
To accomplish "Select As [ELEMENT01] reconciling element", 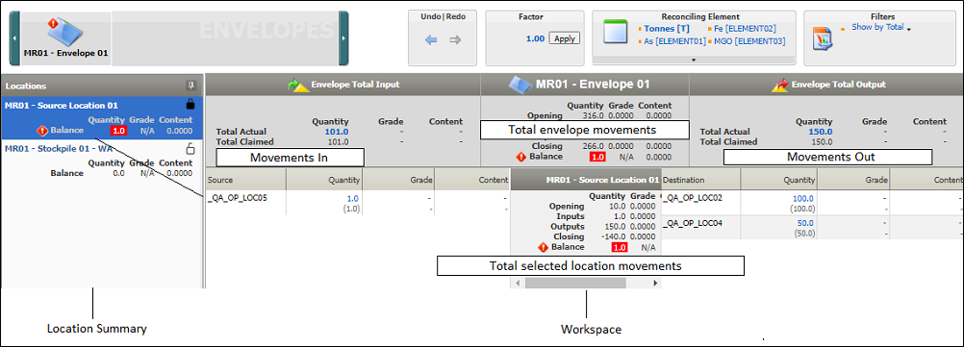I will point(674,41).
